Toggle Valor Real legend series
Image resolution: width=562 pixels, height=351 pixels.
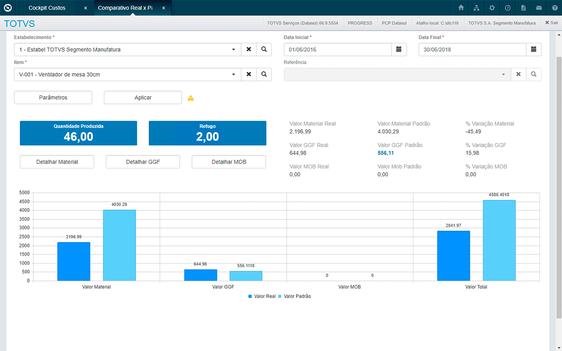point(262,296)
